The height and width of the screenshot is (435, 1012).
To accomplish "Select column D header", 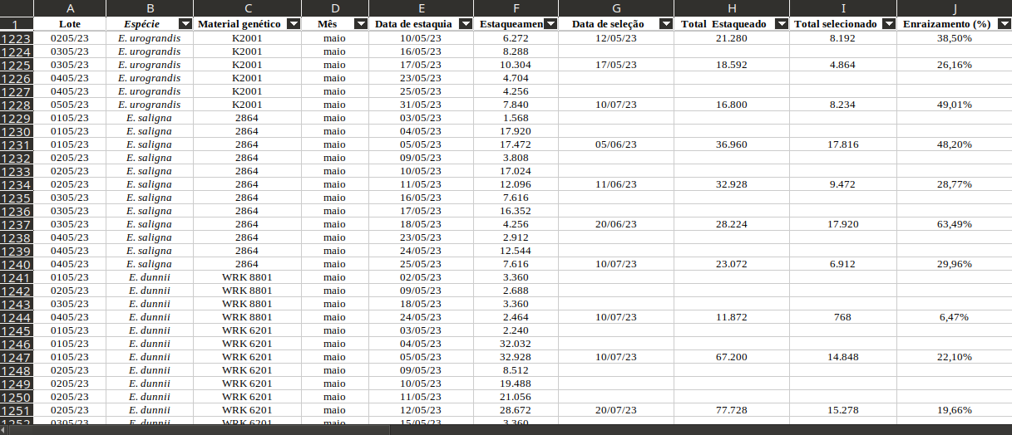I will click(334, 8).
